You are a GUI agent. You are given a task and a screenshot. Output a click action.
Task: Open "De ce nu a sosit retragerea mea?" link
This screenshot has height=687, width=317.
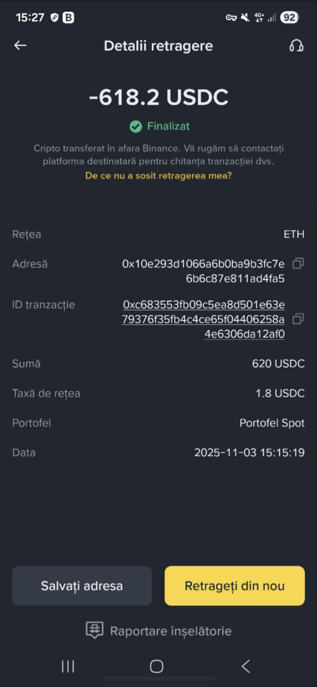click(158, 176)
